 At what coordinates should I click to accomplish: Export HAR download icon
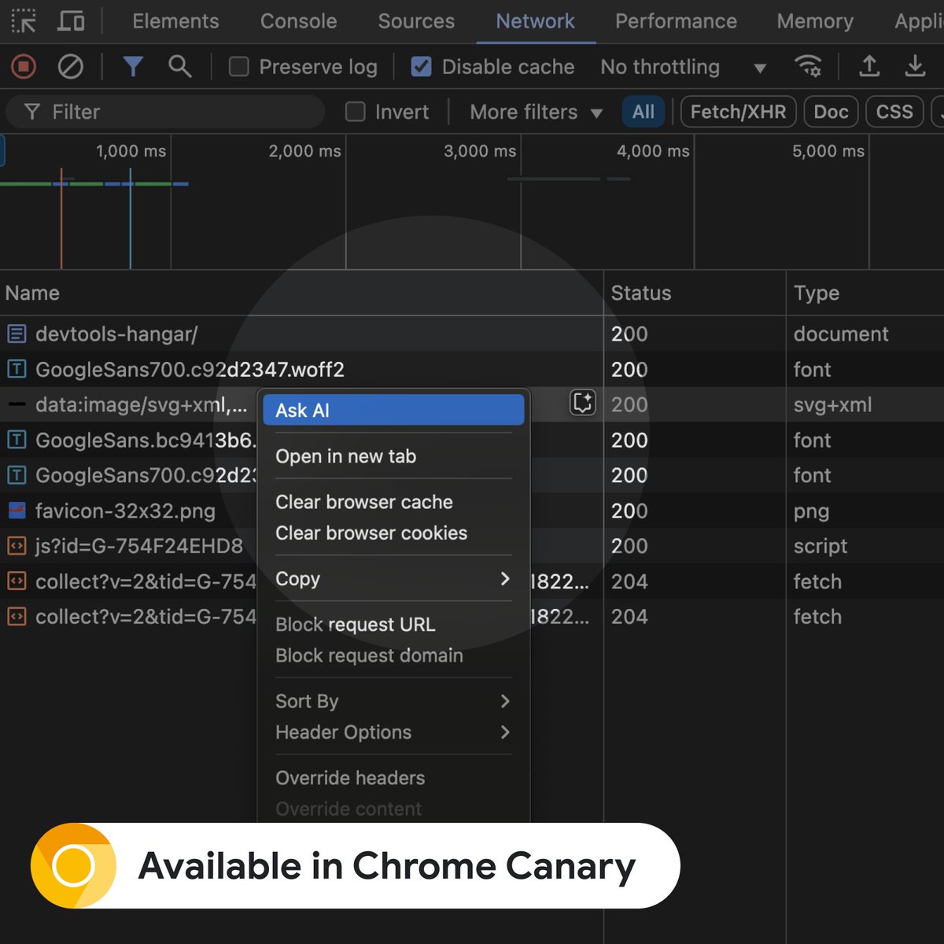click(x=915, y=66)
